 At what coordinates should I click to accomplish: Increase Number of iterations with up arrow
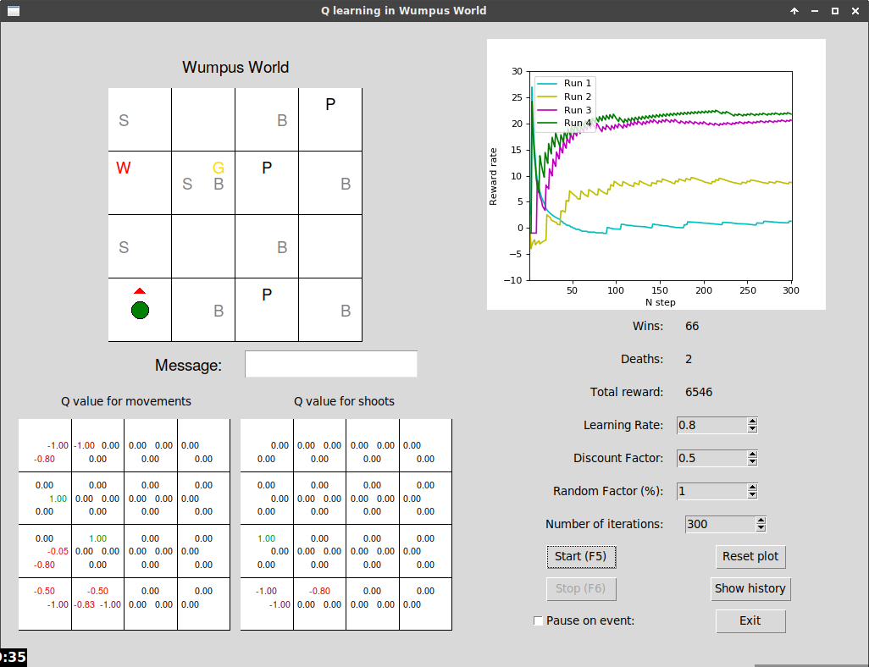pyautogui.click(x=761, y=521)
